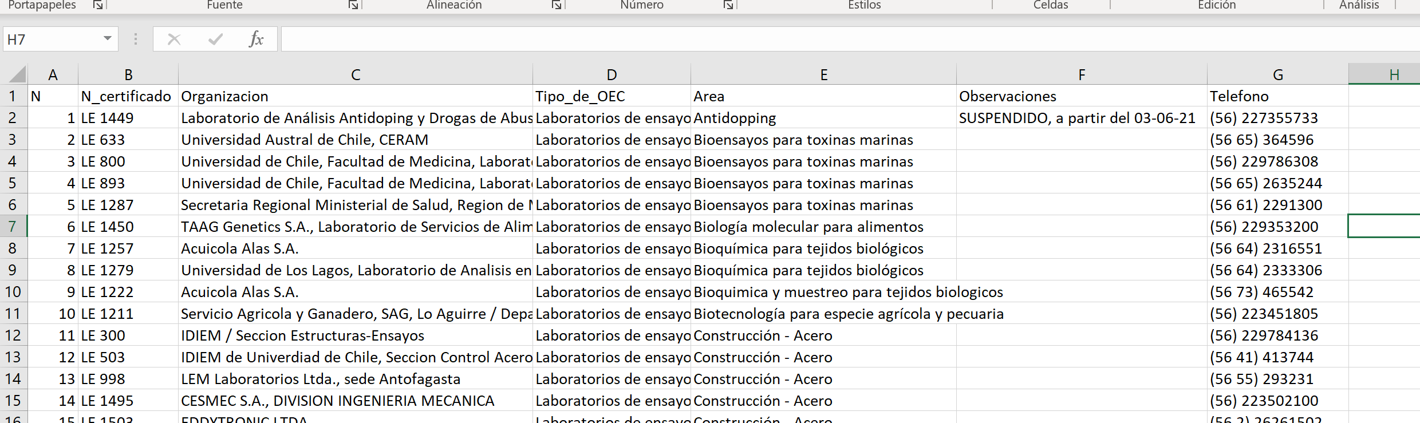Select cell containing LE 1222
Screen dimensions: 1420x423
[x=128, y=292]
